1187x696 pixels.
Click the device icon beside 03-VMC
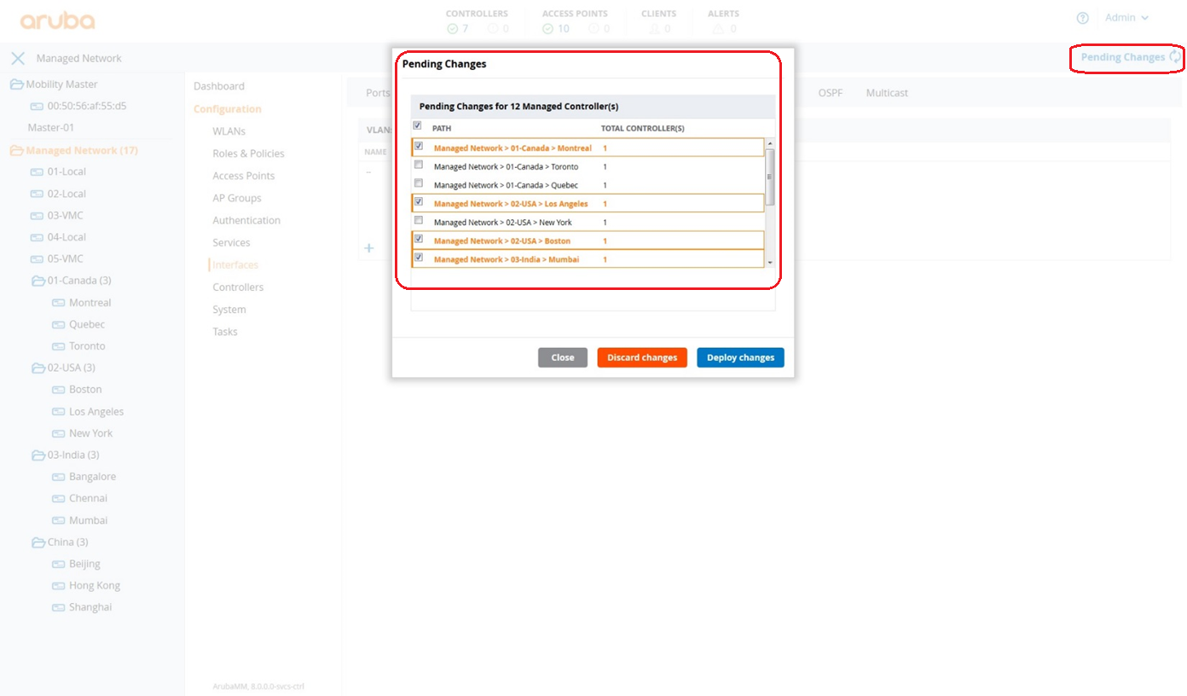click(37, 216)
